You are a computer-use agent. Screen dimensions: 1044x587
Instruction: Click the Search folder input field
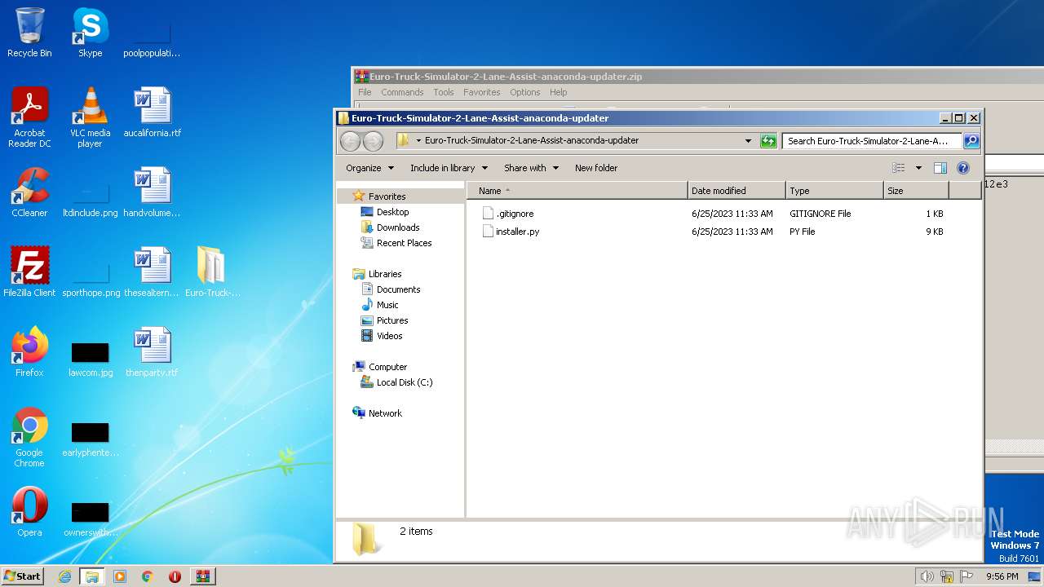872,141
